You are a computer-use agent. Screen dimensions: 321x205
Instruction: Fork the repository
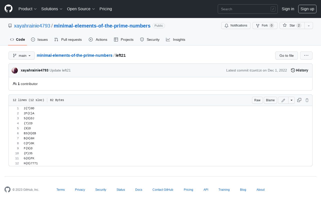(265, 25)
